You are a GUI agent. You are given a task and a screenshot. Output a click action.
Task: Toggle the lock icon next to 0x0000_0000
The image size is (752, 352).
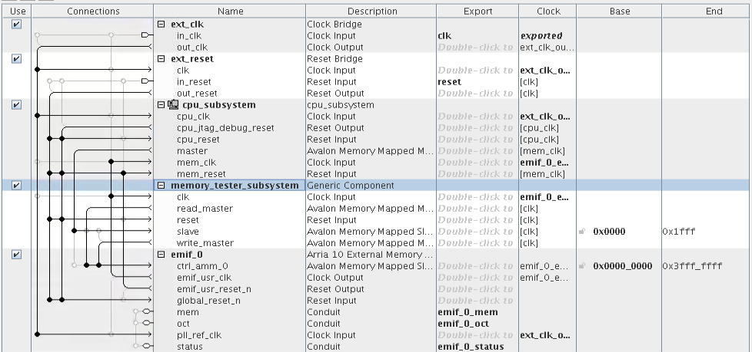584,266
